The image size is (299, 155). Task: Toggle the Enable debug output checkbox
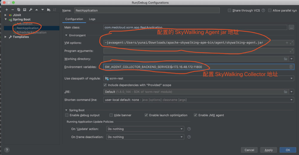67,115
